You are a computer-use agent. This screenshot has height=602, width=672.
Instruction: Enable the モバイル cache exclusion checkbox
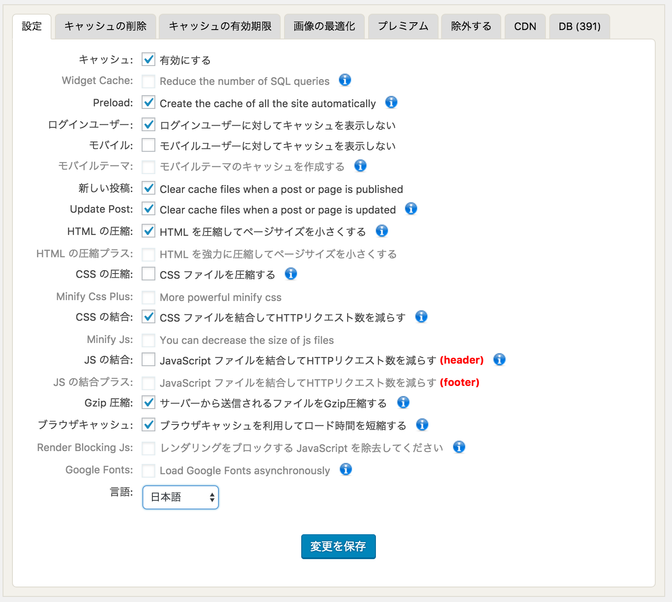click(x=148, y=145)
